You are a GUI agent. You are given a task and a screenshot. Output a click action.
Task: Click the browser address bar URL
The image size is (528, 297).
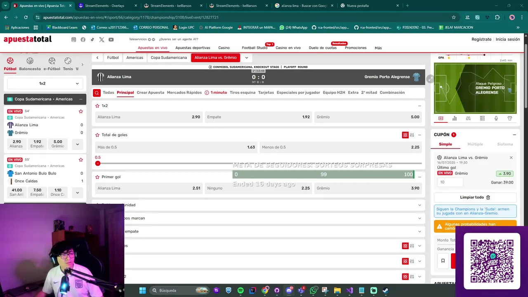(x=131, y=17)
